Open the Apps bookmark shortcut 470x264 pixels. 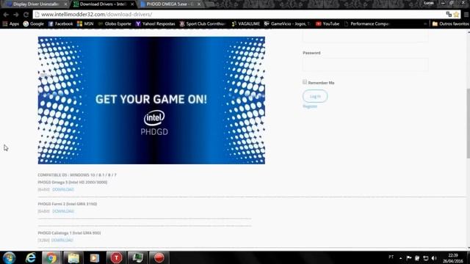[x=11, y=23]
